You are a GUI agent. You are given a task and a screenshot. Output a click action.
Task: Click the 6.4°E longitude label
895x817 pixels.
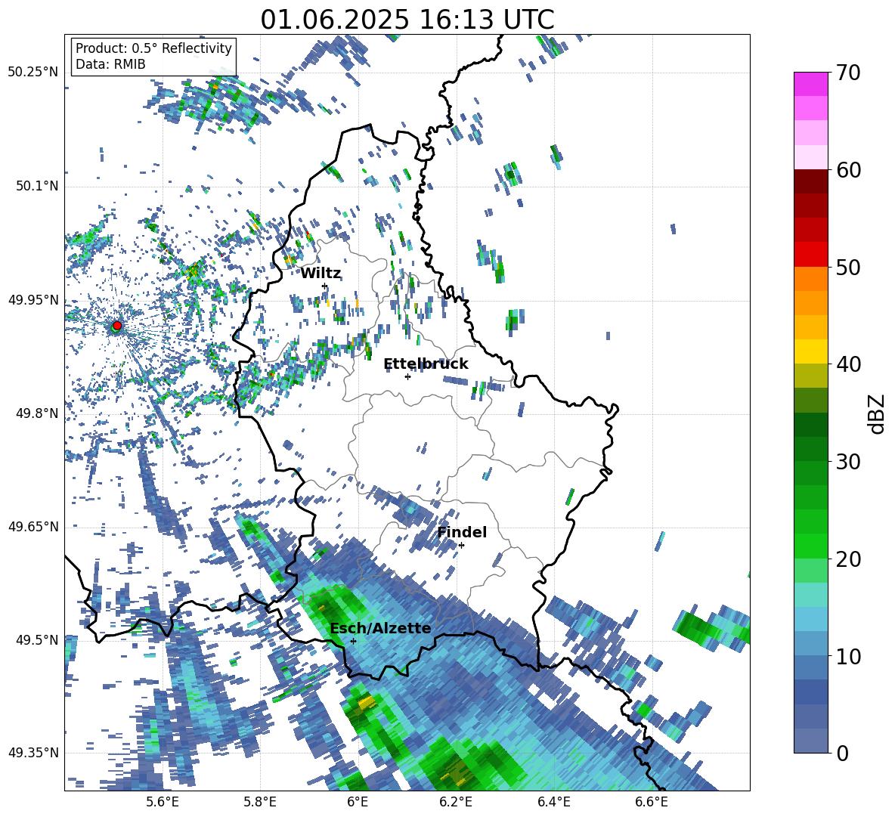(554, 802)
